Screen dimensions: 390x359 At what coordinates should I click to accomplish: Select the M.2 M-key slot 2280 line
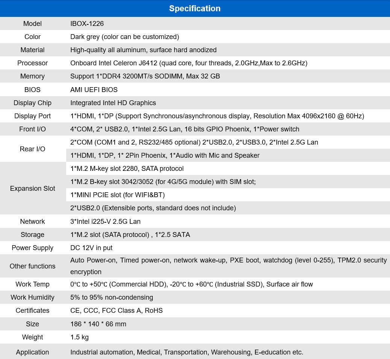click(127, 169)
